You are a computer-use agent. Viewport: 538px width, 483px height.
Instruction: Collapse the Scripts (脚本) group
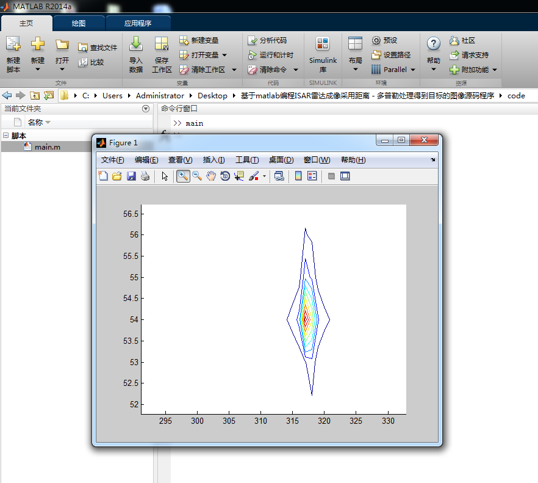[x=5, y=136]
